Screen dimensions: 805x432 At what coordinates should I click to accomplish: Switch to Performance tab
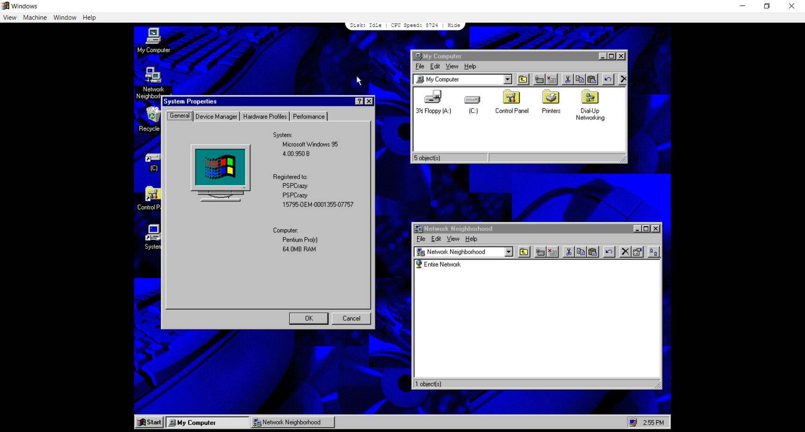coord(308,117)
